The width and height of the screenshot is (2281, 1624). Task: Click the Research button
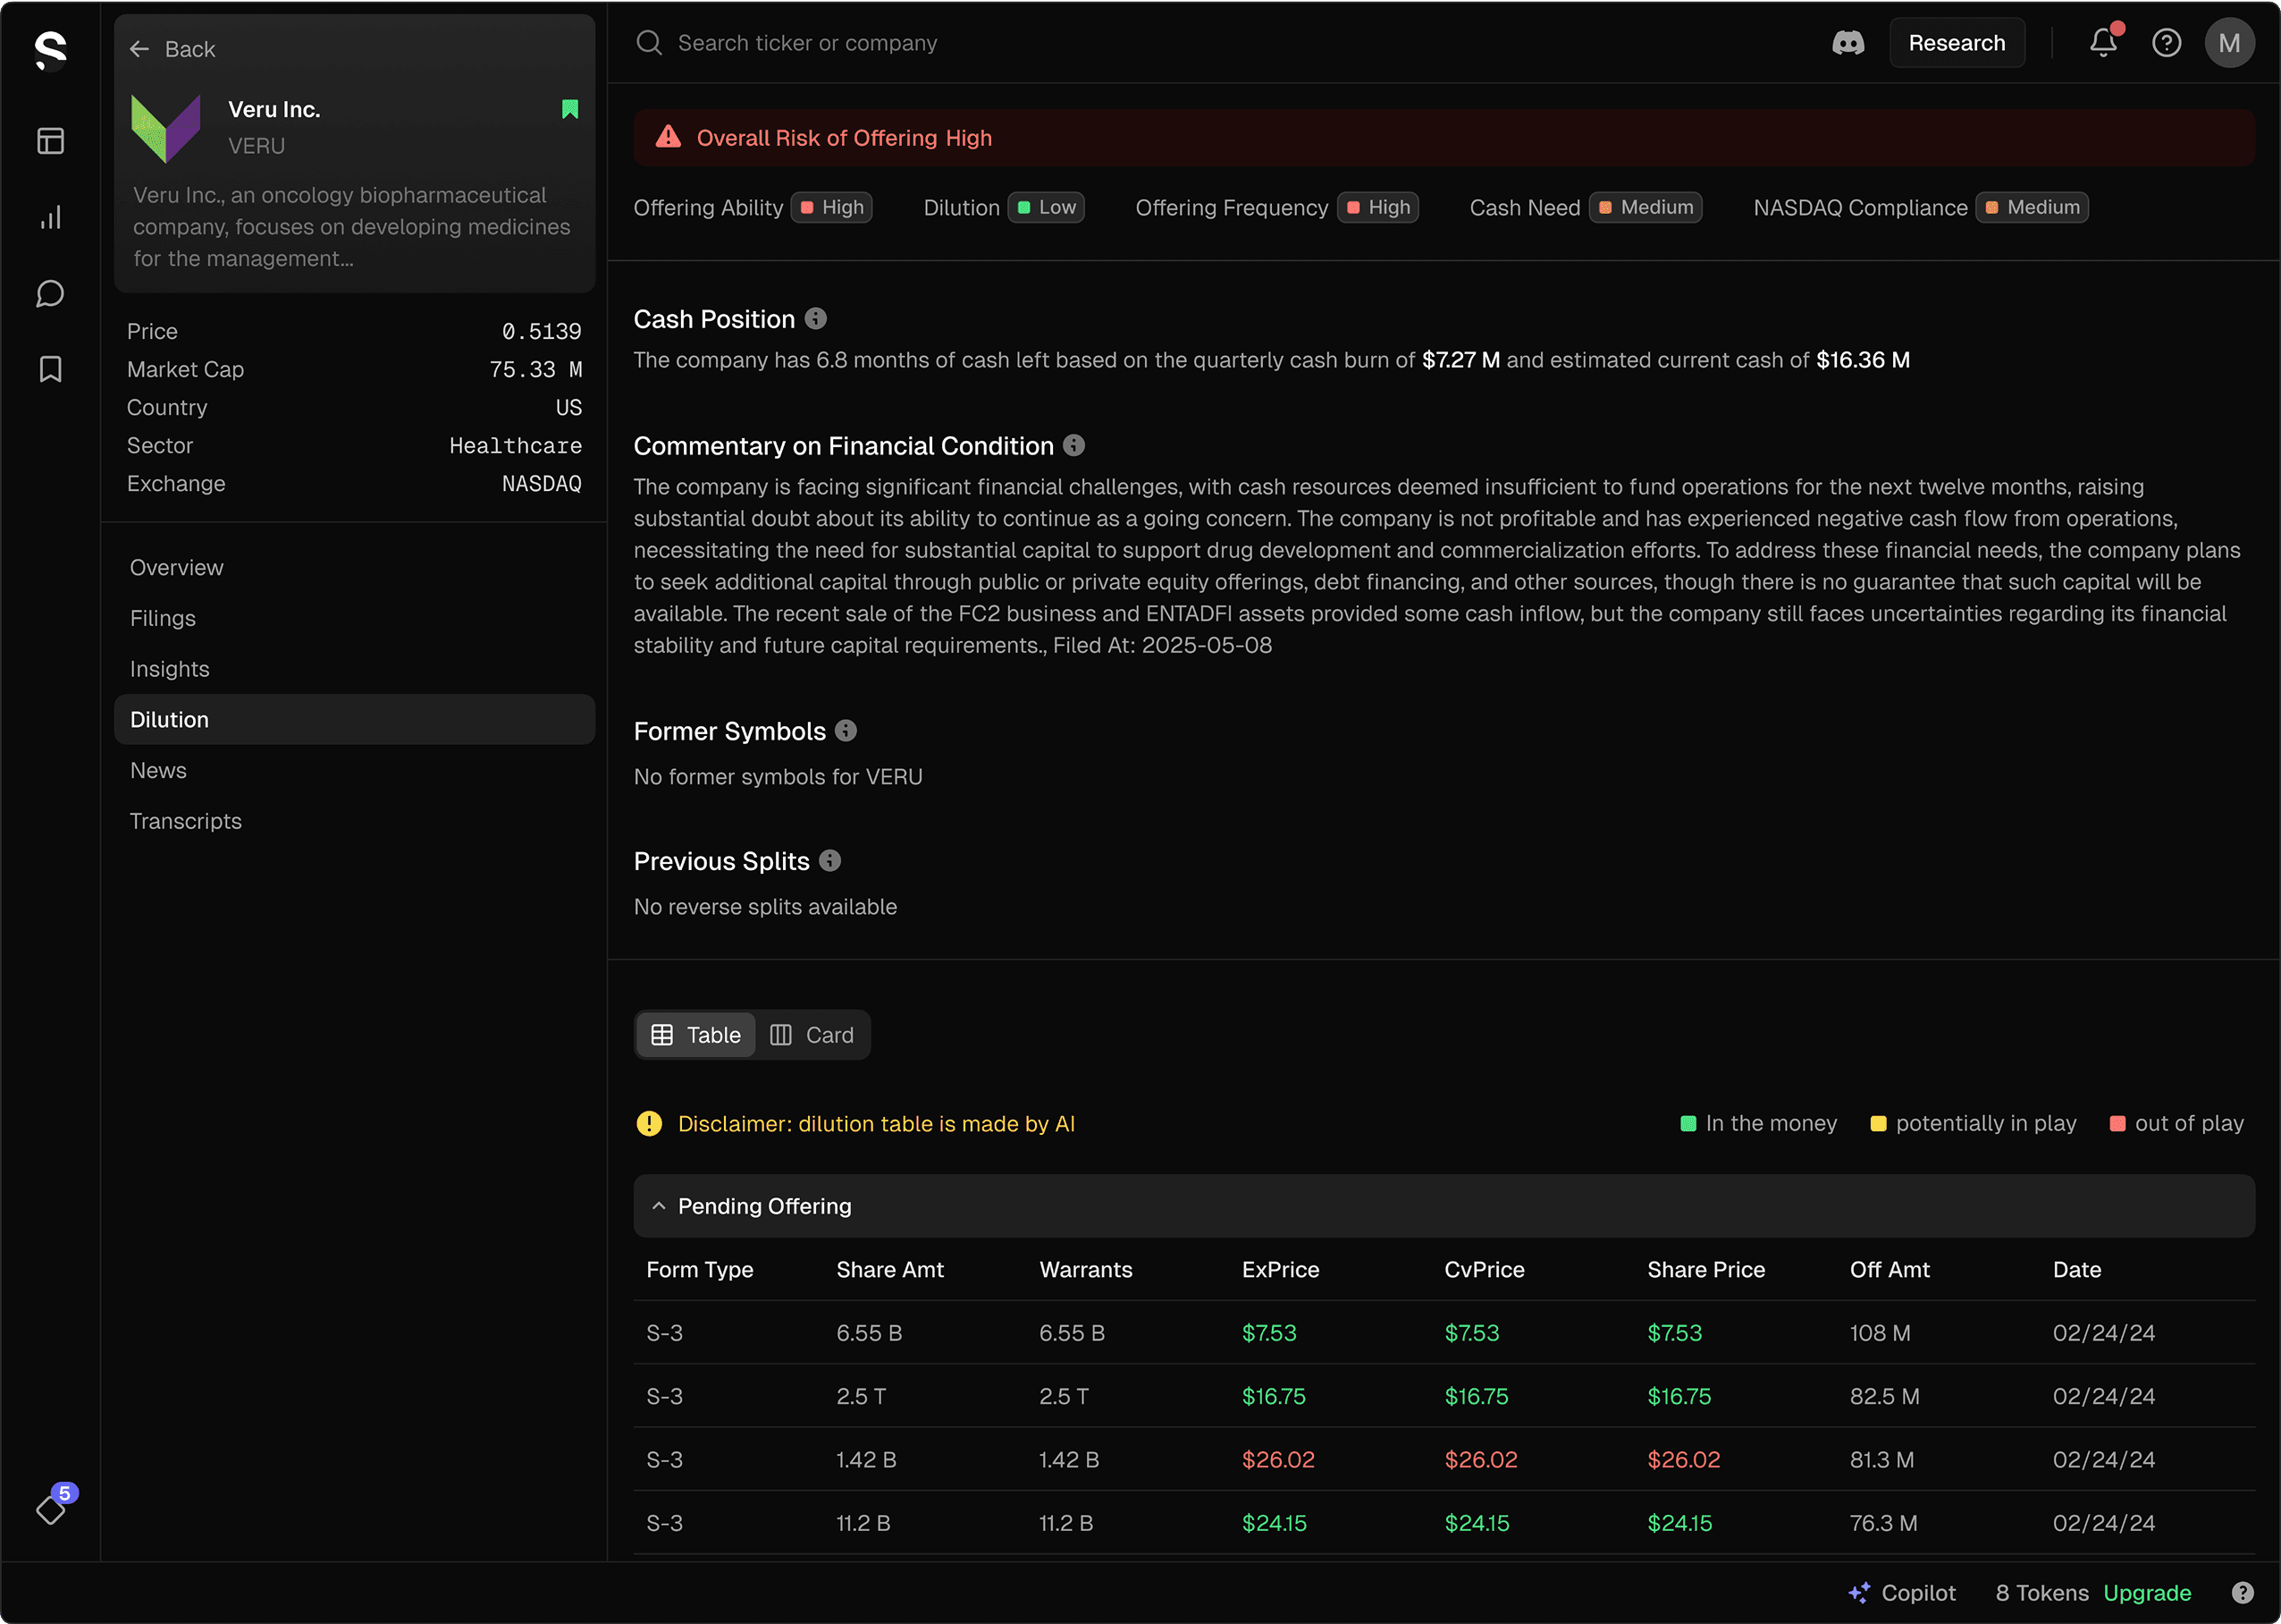1957,43
